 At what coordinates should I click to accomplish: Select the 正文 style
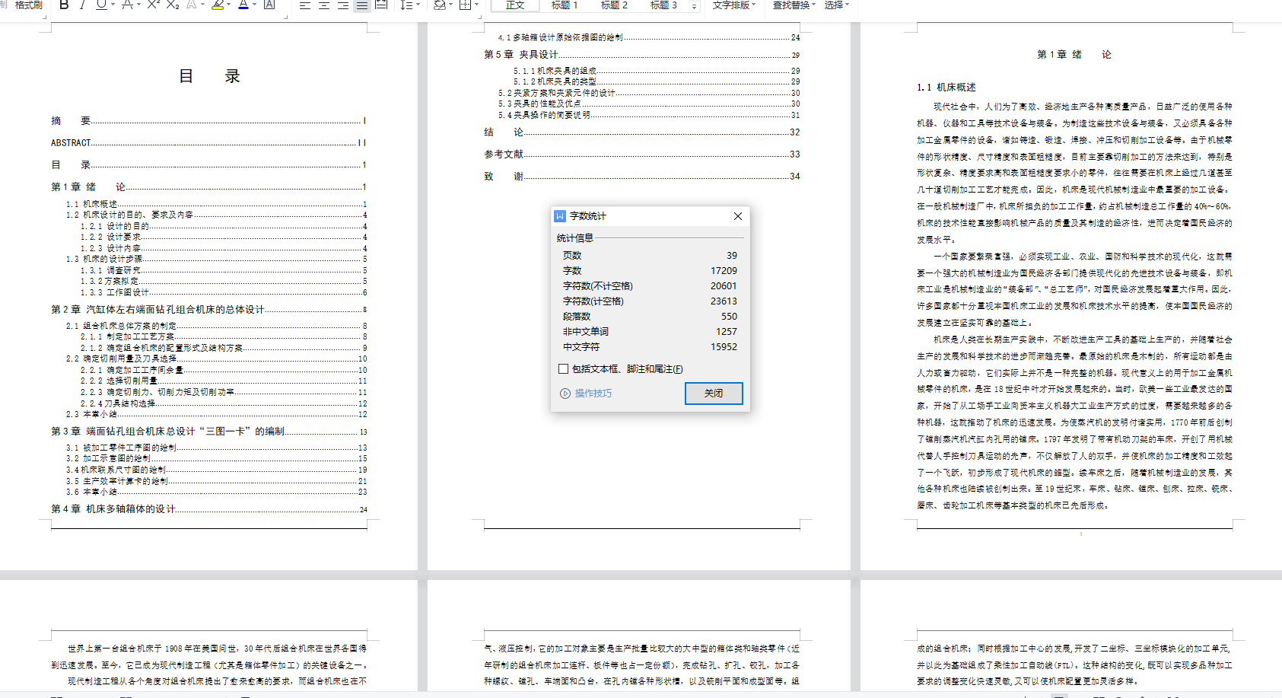pos(515,5)
